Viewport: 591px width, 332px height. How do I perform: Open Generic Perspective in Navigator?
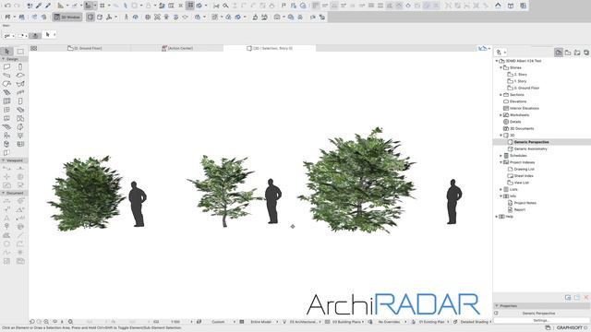(531, 142)
